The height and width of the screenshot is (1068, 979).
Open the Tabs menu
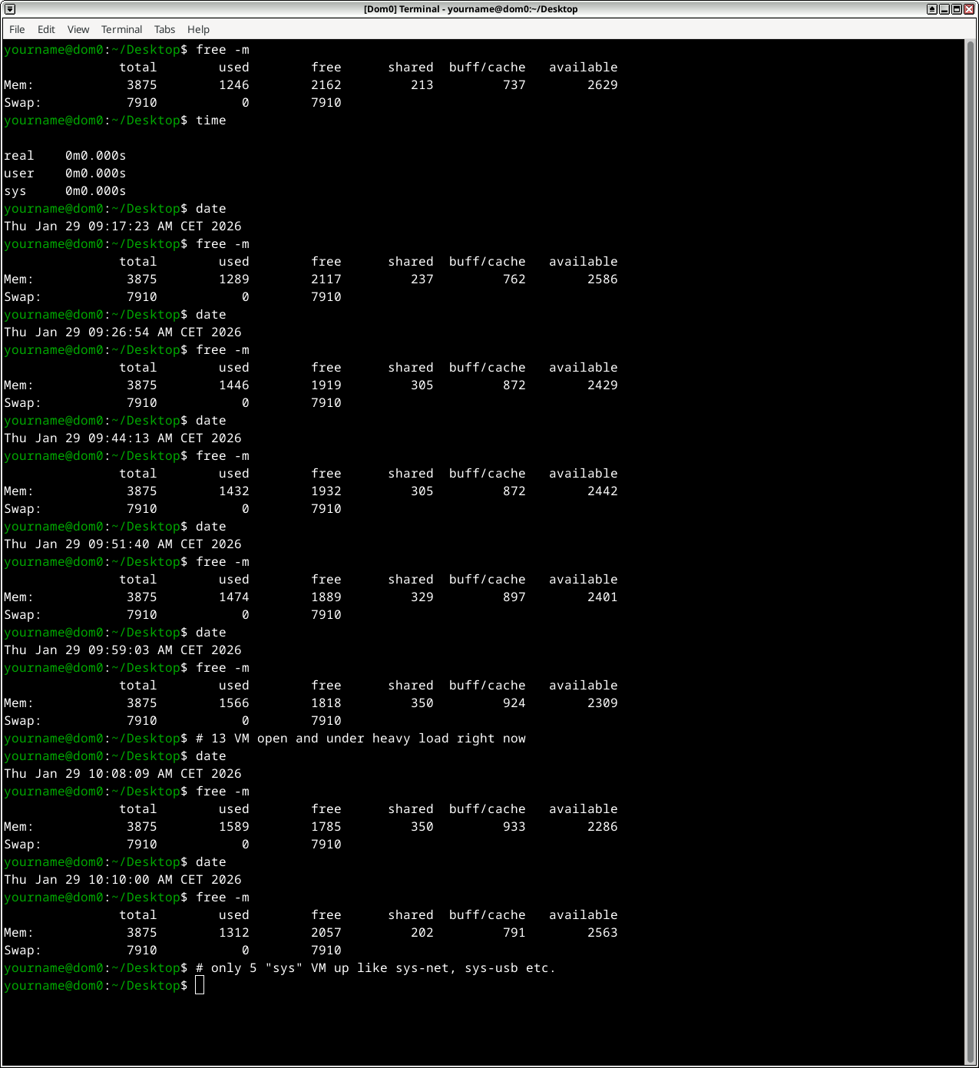tap(164, 29)
